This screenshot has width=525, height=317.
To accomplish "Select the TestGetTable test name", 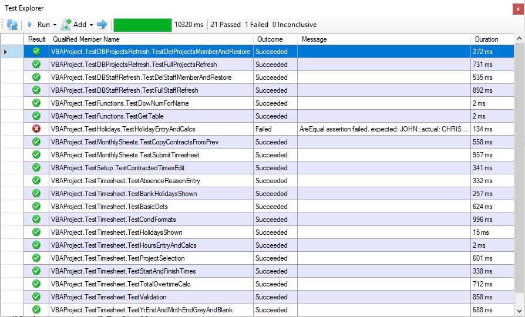I will tap(107, 116).
